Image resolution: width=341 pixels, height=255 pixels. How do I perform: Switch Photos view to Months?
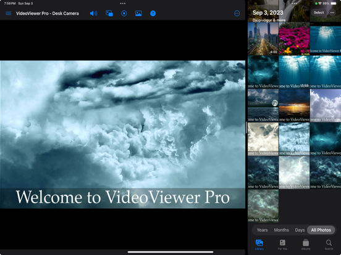click(282, 230)
